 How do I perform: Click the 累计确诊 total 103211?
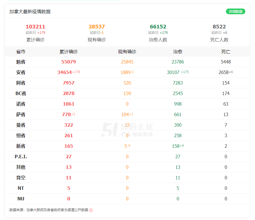pyautogui.click(x=35, y=27)
